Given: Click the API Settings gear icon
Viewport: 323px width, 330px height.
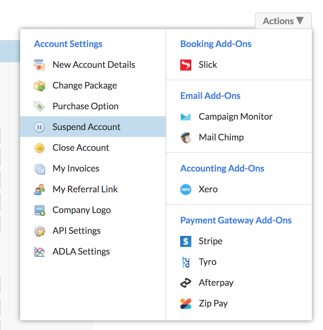Looking at the screenshot, I should (x=40, y=231).
